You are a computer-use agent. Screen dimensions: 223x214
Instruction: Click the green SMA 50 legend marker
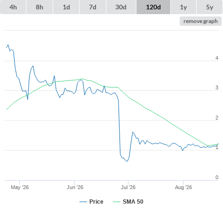[x=117, y=202]
